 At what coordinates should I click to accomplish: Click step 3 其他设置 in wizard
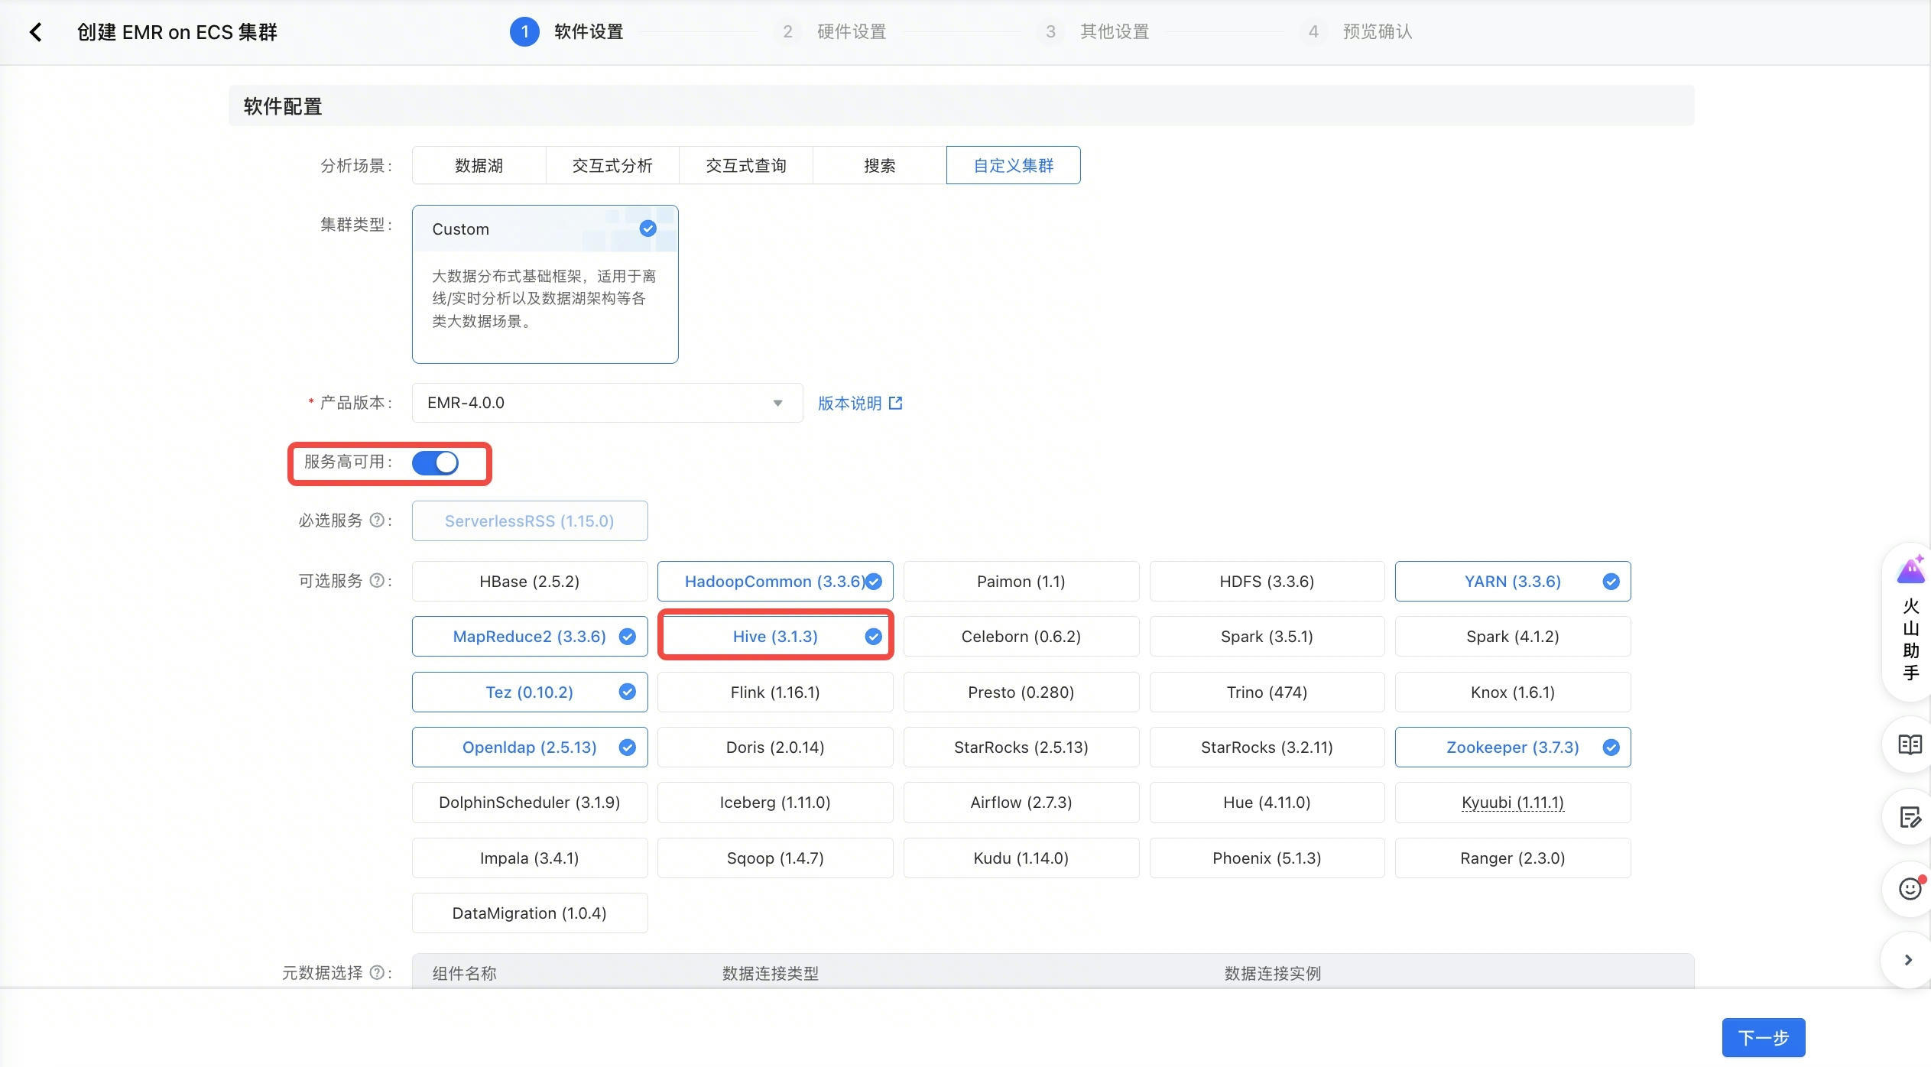pos(1094,32)
